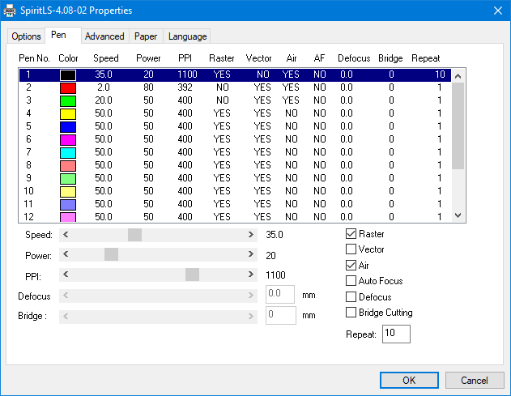Select the light green swatch of pen 9

click(x=68, y=179)
